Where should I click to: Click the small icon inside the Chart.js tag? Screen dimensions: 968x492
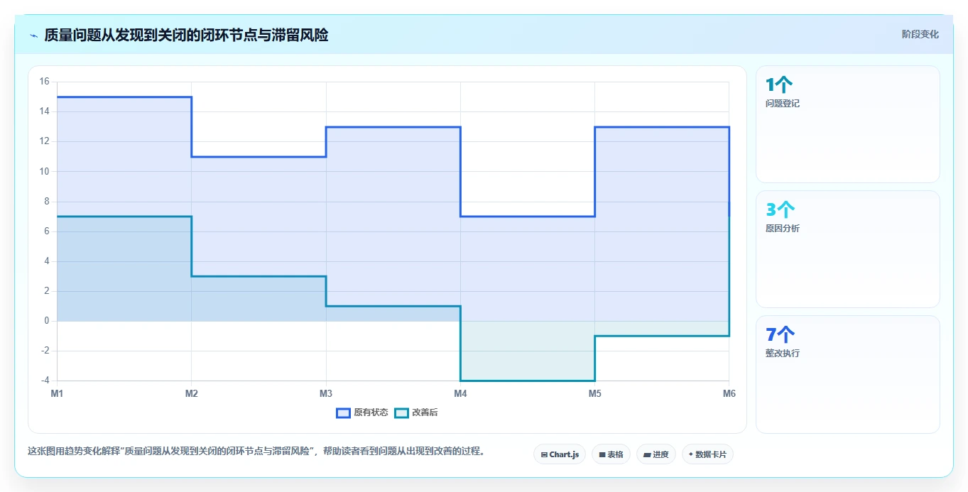544,454
